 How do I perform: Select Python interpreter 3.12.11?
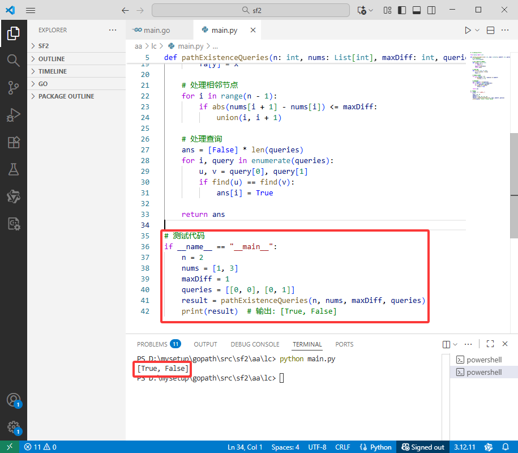(464, 447)
